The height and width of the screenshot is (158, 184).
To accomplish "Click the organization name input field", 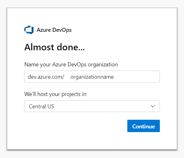I will 92,77.
